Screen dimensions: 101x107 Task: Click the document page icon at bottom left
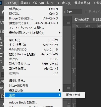click(3, 96)
